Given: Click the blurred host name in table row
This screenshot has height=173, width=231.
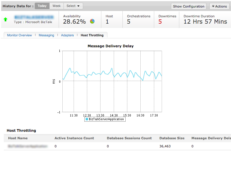Looking at the screenshot, I should tap(28, 146).
